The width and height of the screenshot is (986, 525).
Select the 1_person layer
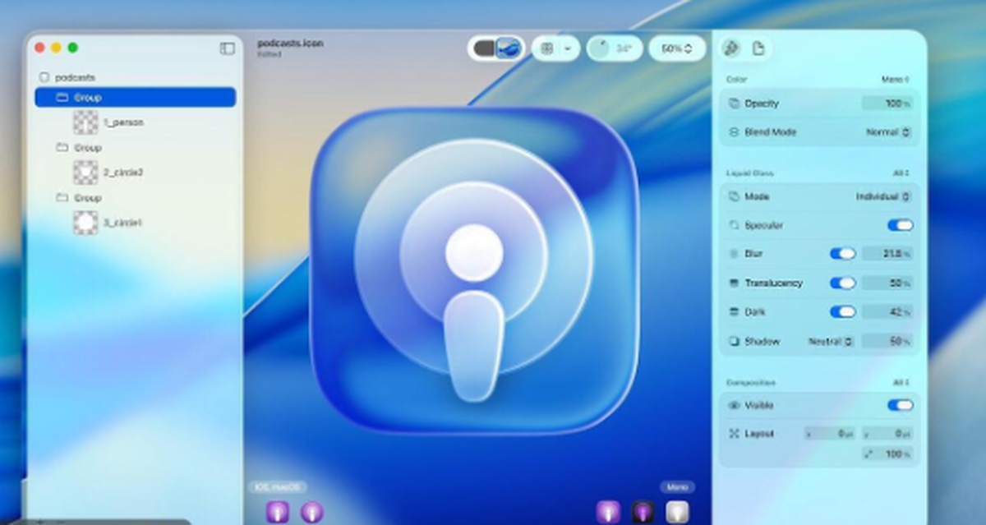point(123,122)
